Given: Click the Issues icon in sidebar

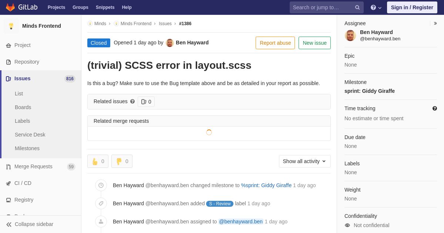Looking at the screenshot, I should click(9, 79).
